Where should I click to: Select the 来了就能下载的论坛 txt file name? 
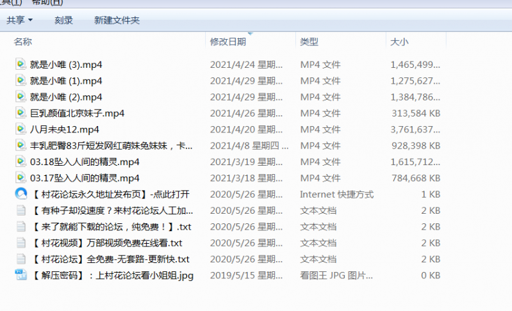110,227
